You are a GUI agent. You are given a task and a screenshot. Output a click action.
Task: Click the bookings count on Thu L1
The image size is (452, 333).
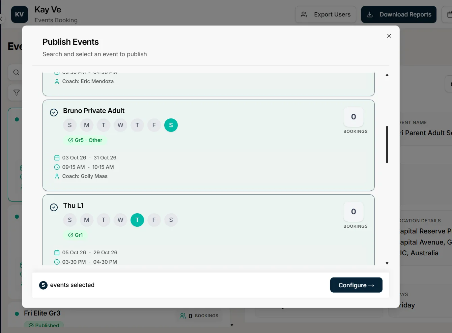pyautogui.click(x=354, y=212)
